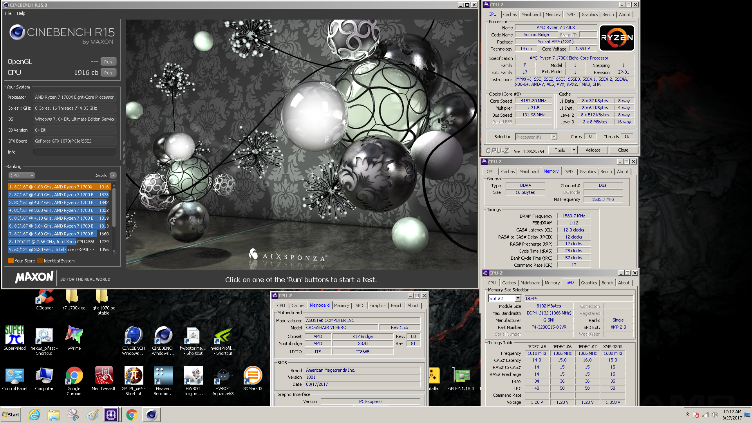Click the taskbar clock showing 12:17 AM

pyautogui.click(x=732, y=415)
